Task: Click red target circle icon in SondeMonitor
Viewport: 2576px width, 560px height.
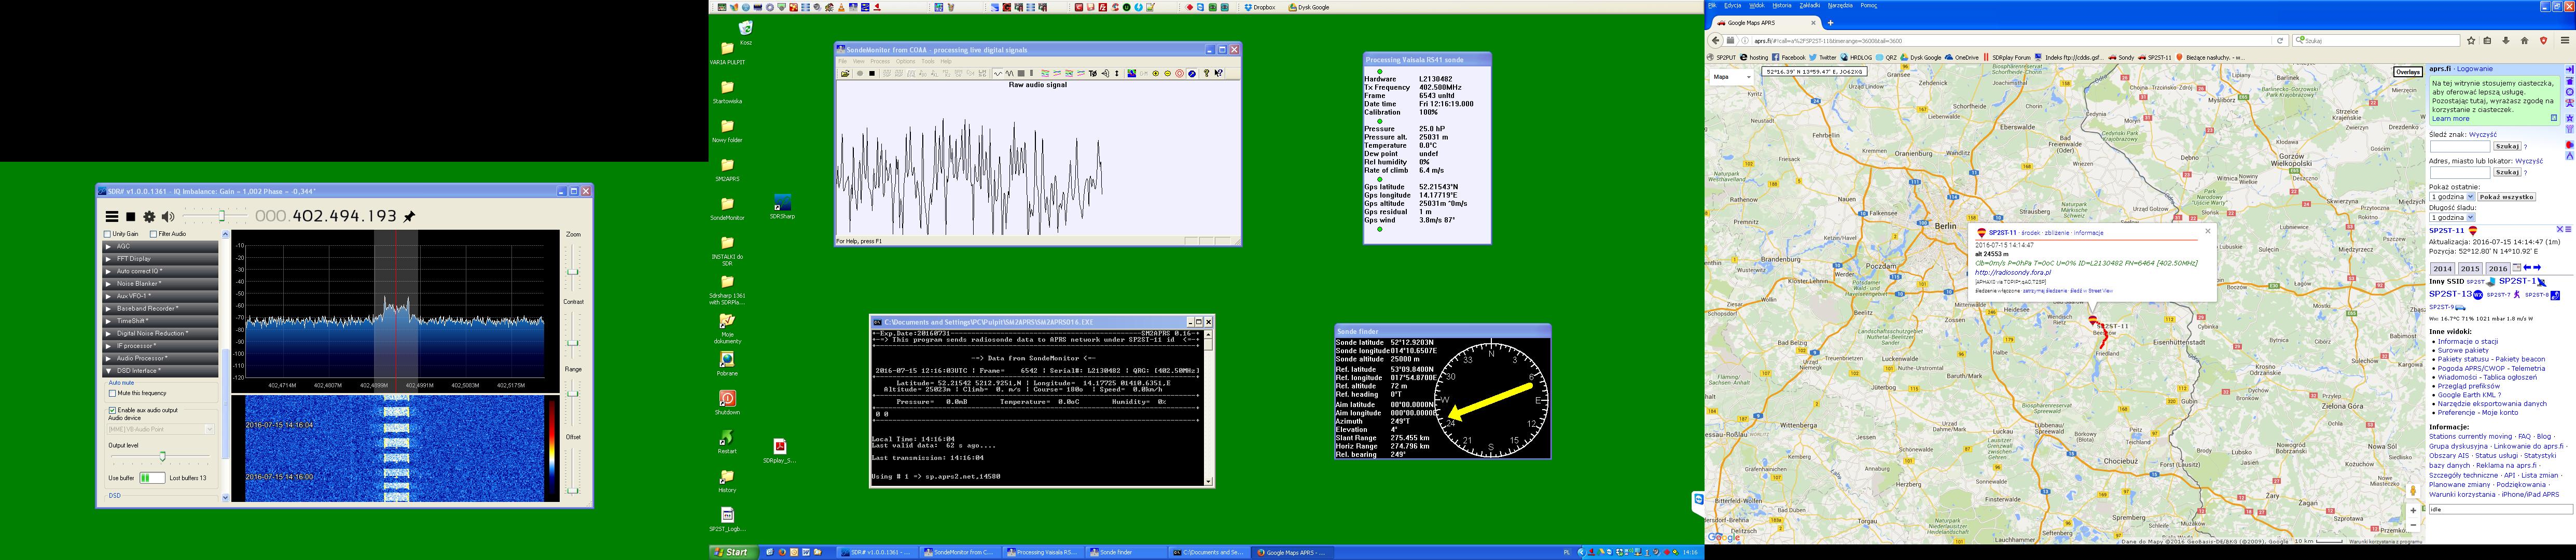Action: pos(1179,73)
